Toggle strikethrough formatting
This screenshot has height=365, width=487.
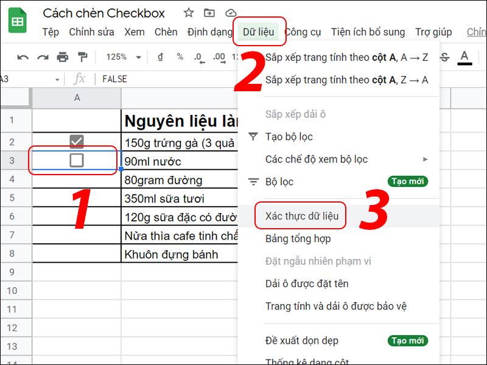(445, 57)
